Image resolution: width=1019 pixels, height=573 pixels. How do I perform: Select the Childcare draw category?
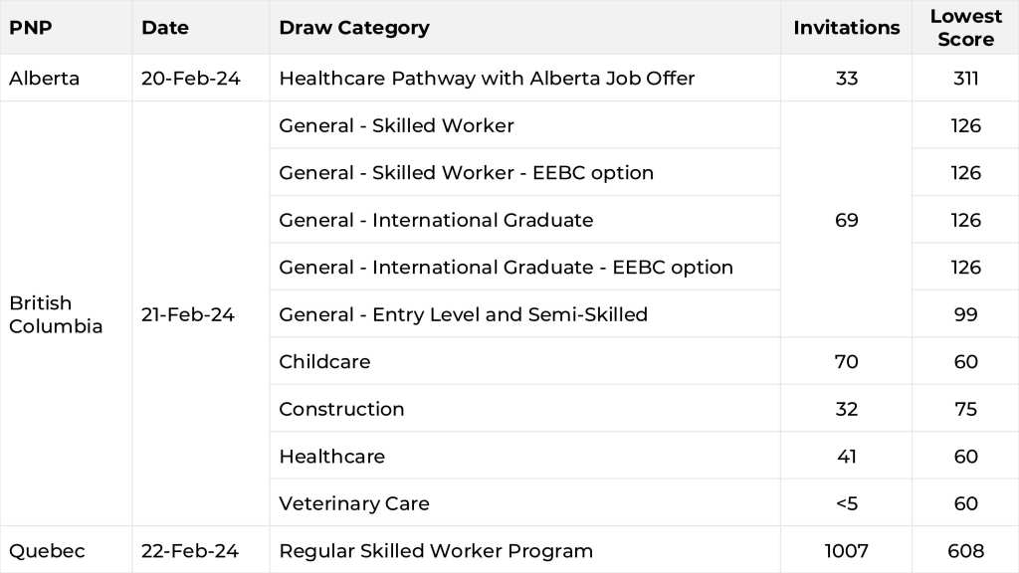click(324, 362)
